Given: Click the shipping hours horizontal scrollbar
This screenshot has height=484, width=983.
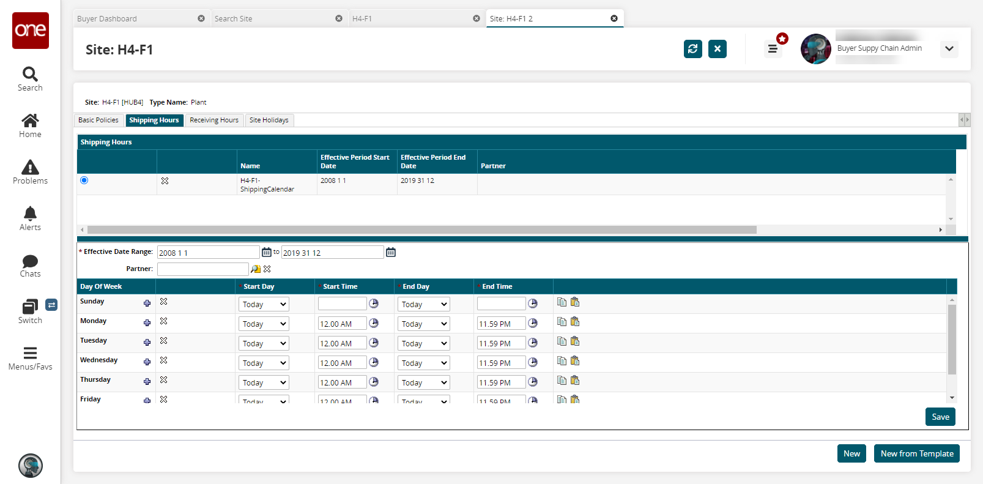Looking at the screenshot, I should click(421, 230).
